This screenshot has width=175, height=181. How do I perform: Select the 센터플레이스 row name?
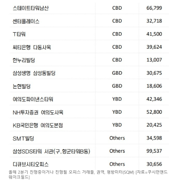(x=26, y=21)
